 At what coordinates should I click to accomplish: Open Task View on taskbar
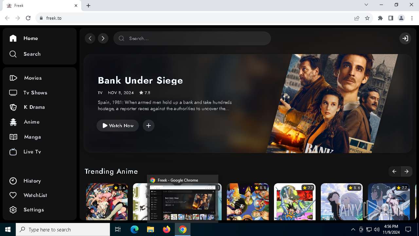click(118, 229)
